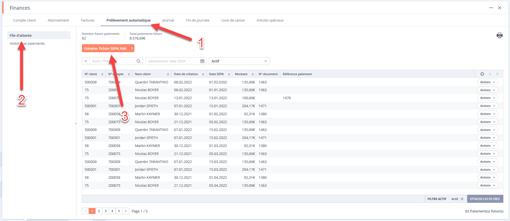The height and width of the screenshot is (221, 510).
Task: Go to page 2
Action: pyautogui.click(x=99, y=211)
